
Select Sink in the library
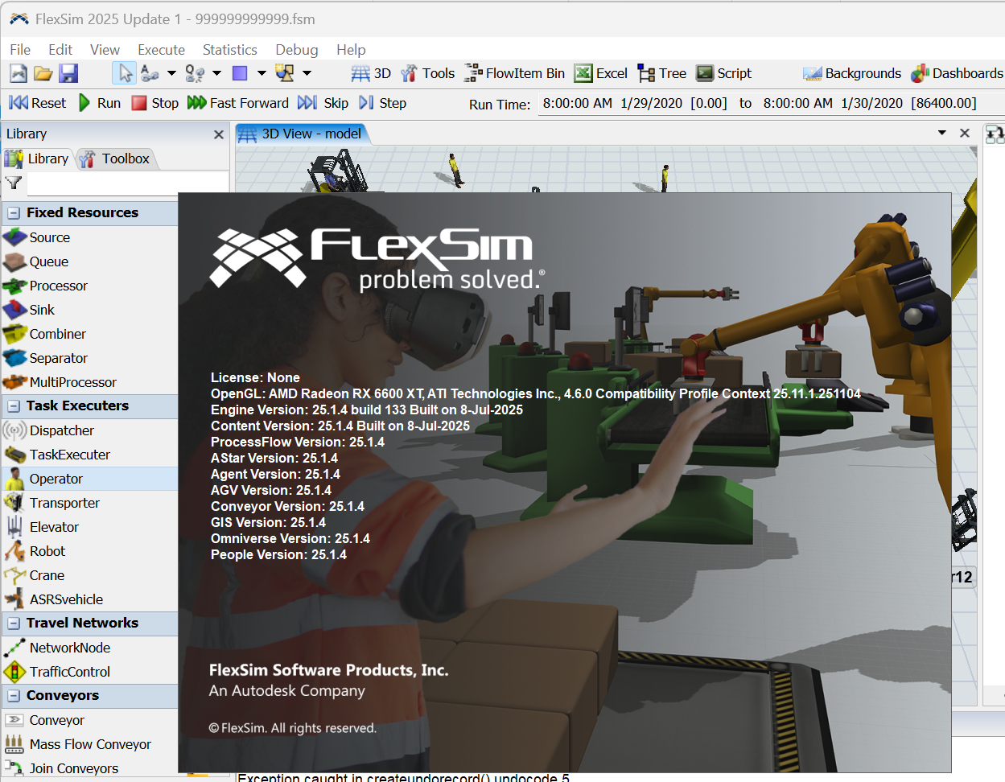(89, 310)
